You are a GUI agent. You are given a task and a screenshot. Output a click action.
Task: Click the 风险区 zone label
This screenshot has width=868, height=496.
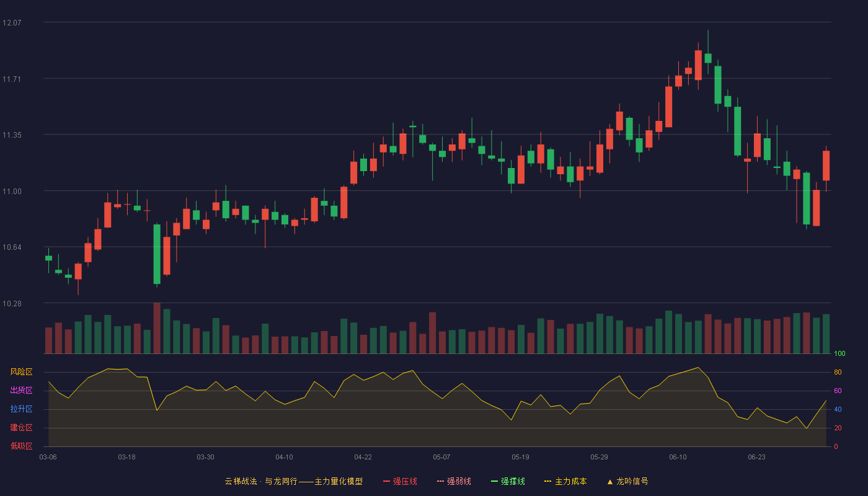point(21,372)
